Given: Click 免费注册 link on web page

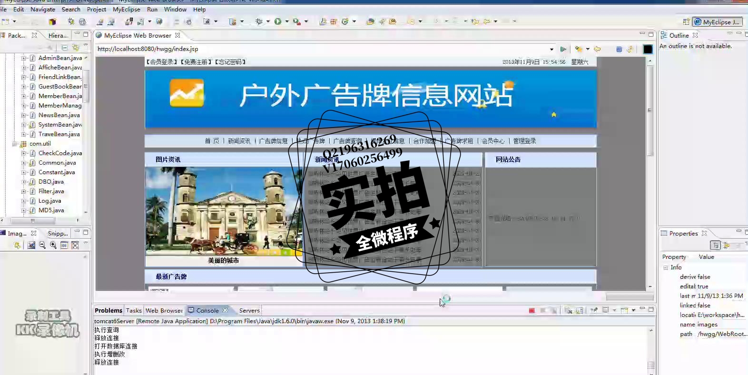Looking at the screenshot, I should point(196,62).
